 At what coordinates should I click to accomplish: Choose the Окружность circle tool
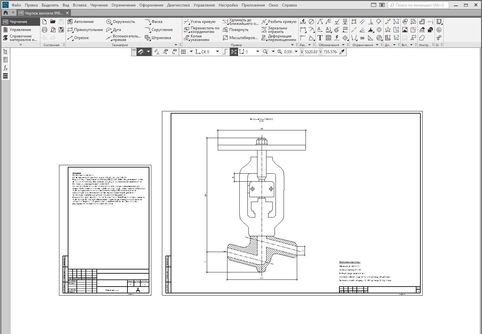point(121,22)
